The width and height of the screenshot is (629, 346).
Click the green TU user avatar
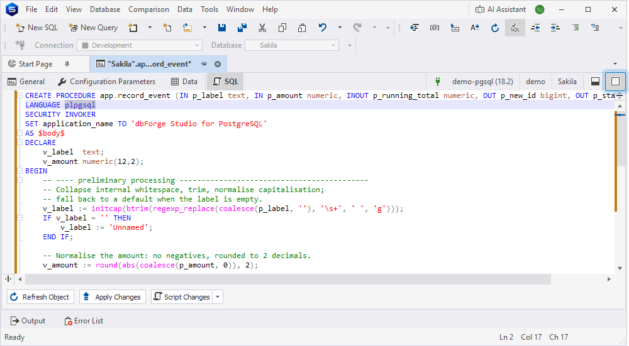540,9
